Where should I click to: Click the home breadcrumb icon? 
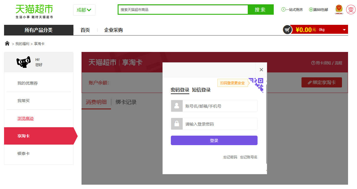pyautogui.click(x=7, y=43)
